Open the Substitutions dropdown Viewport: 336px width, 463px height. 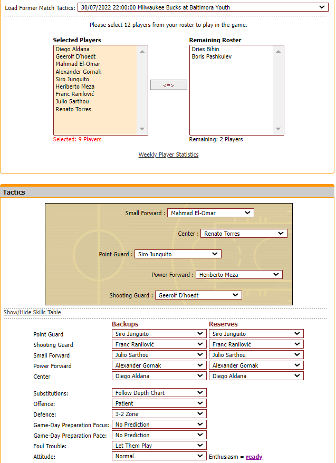coord(159,393)
